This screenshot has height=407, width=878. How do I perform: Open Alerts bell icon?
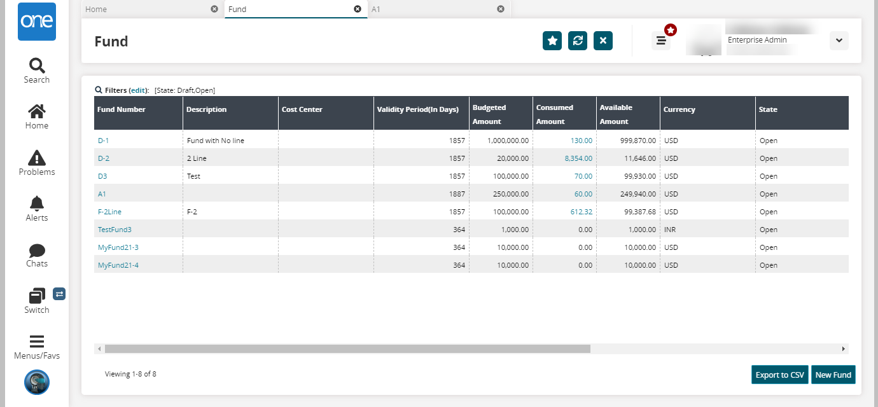coord(37,203)
